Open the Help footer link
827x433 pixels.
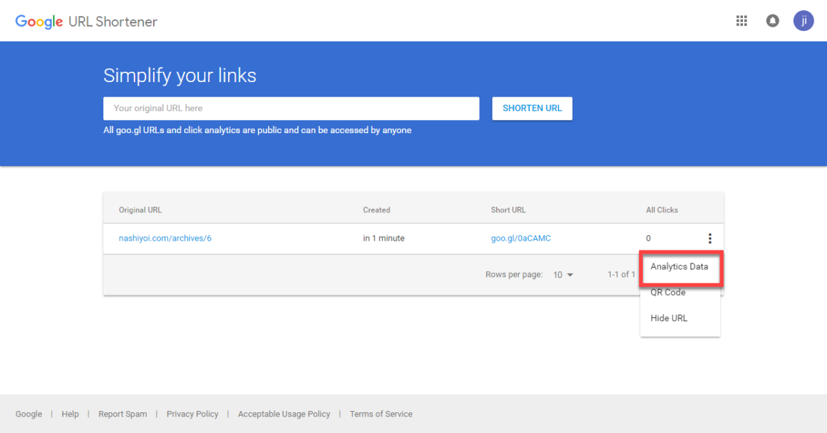pos(70,414)
